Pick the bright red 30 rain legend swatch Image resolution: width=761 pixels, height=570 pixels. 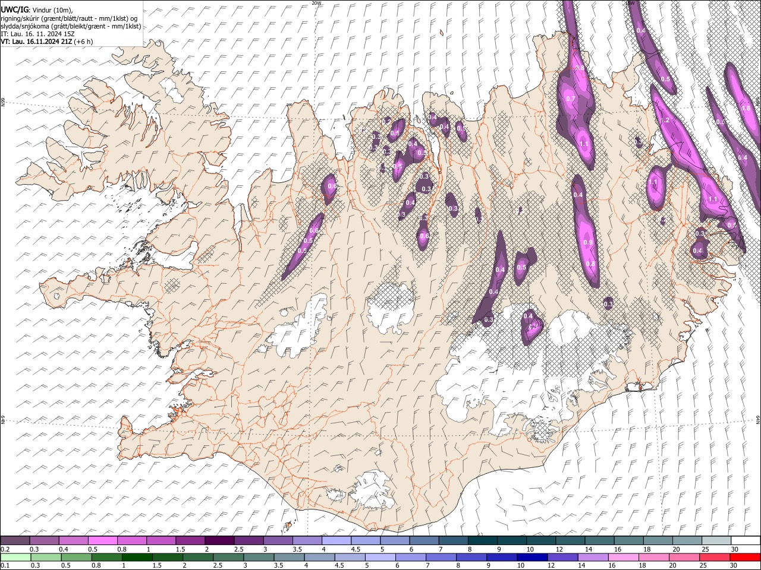point(745,557)
